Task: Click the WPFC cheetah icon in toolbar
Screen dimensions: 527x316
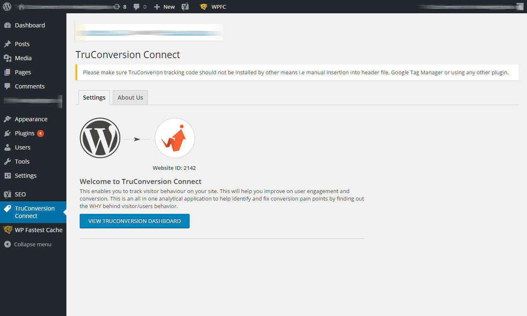Action: 203,7
